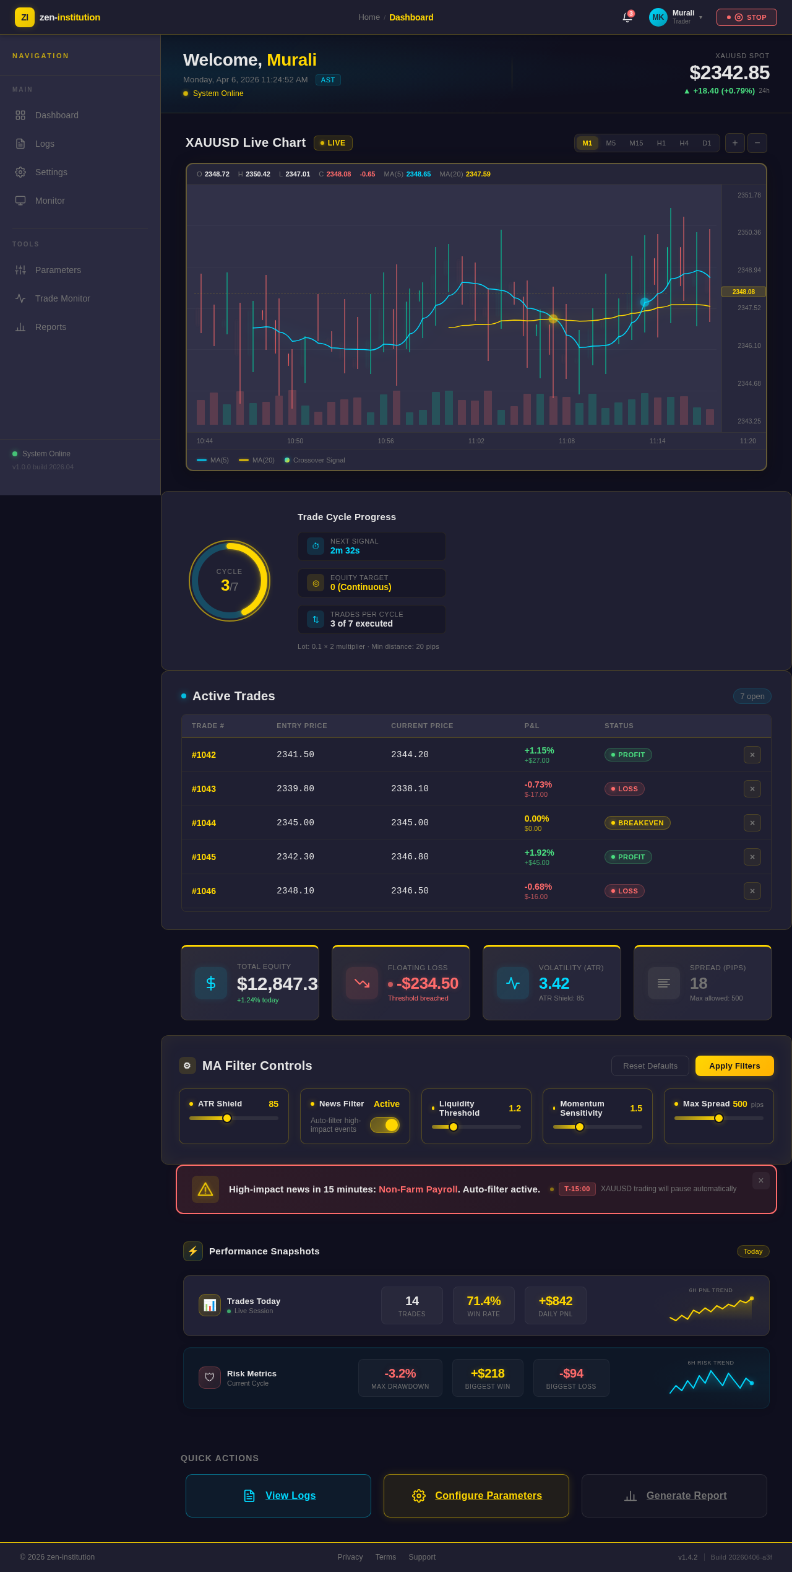This screenshot has height=1572, width=792.
Task: Open Logs in the sidebar
Action: pos(80,144)
